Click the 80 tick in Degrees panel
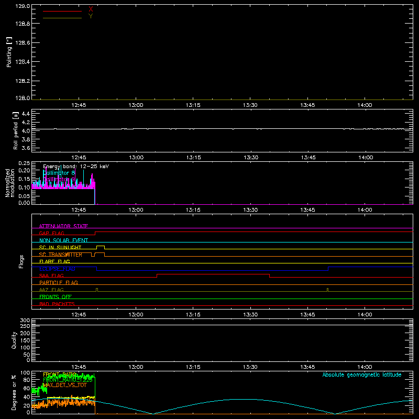The height and width of the screenshot is (419, 419). 27,380
